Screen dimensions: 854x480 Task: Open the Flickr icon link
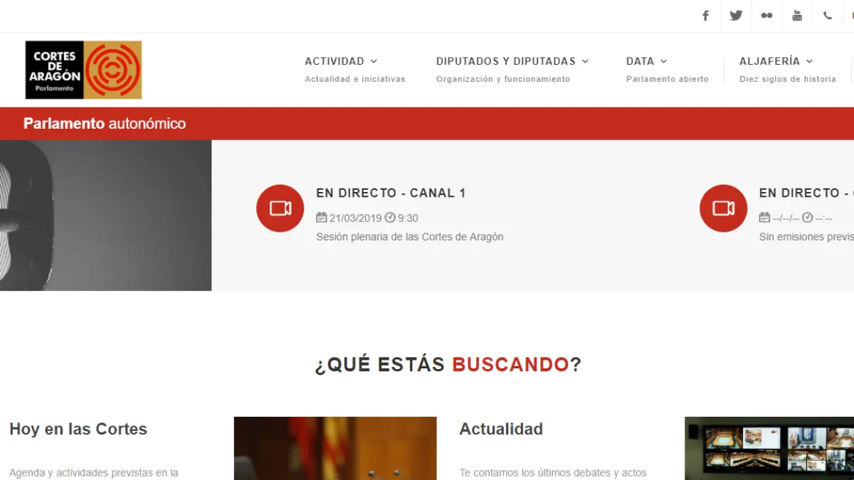pos(766,16)
